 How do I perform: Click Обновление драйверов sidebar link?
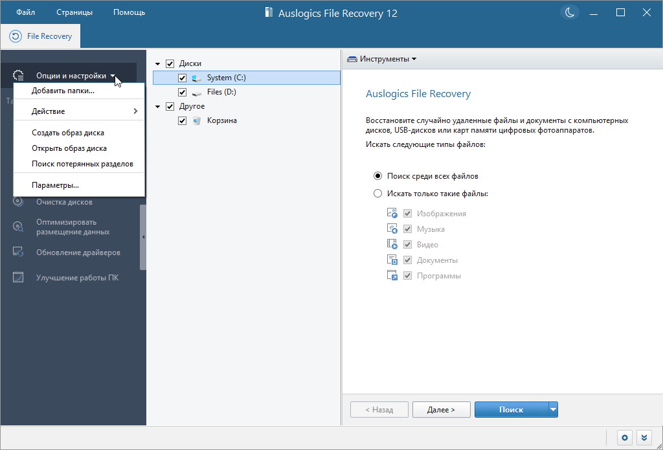pos(78,253)
